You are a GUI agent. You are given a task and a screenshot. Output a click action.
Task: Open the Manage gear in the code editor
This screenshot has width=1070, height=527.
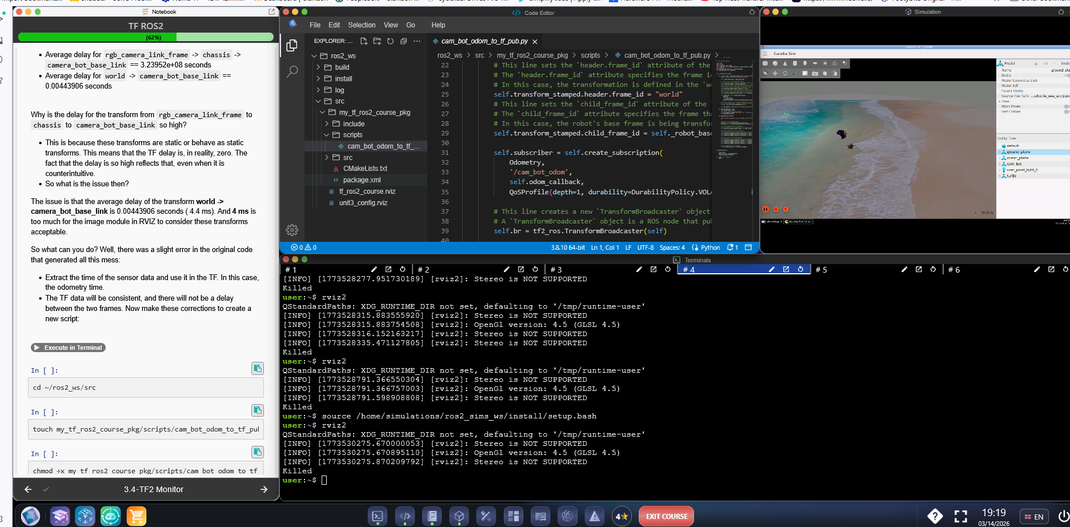[x=292, y=230]
